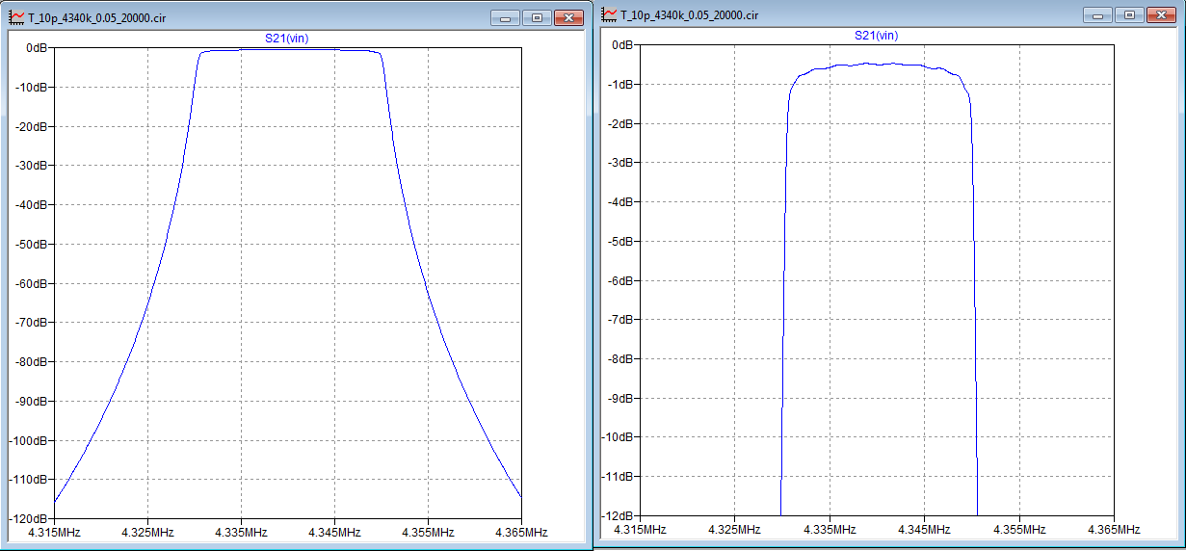
Task: Click -110dB axis label in left plot
Action: (29, 480)
